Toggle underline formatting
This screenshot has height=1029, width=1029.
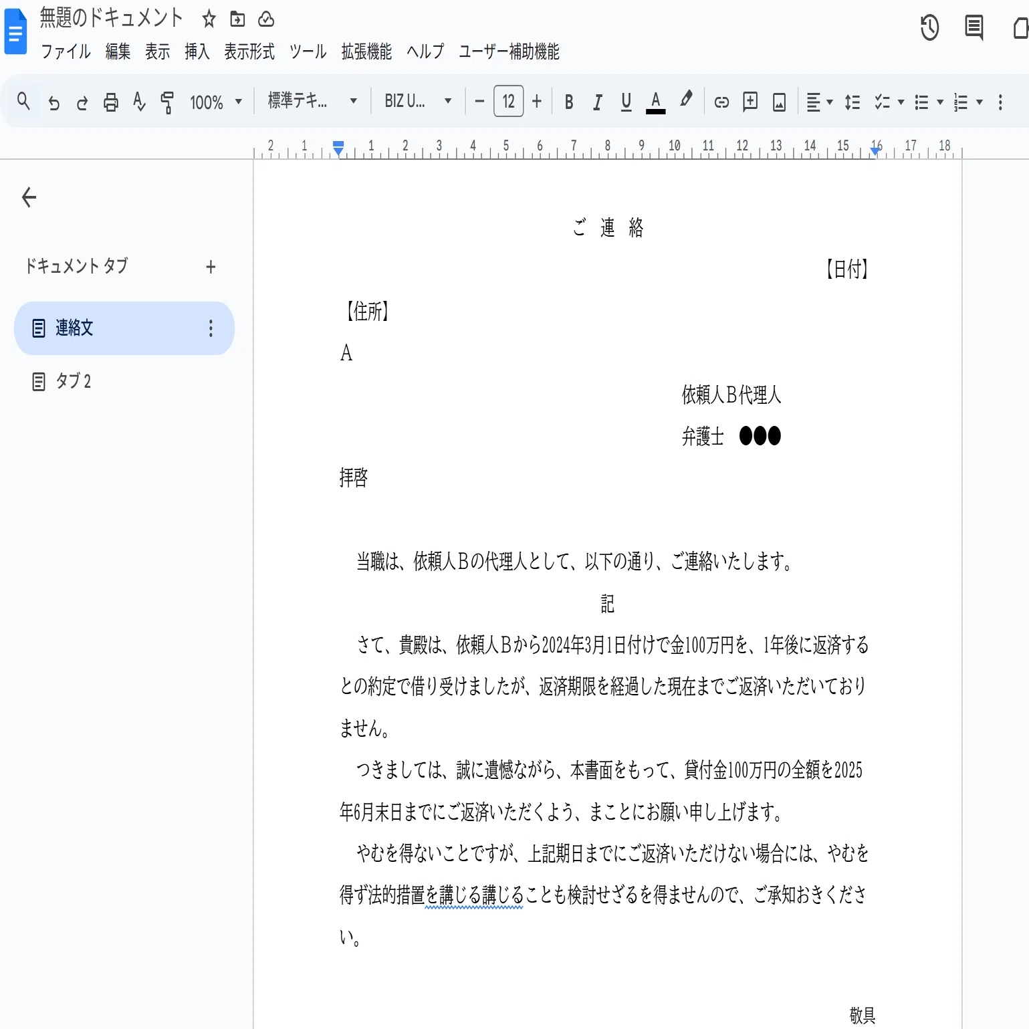point(626,102)
